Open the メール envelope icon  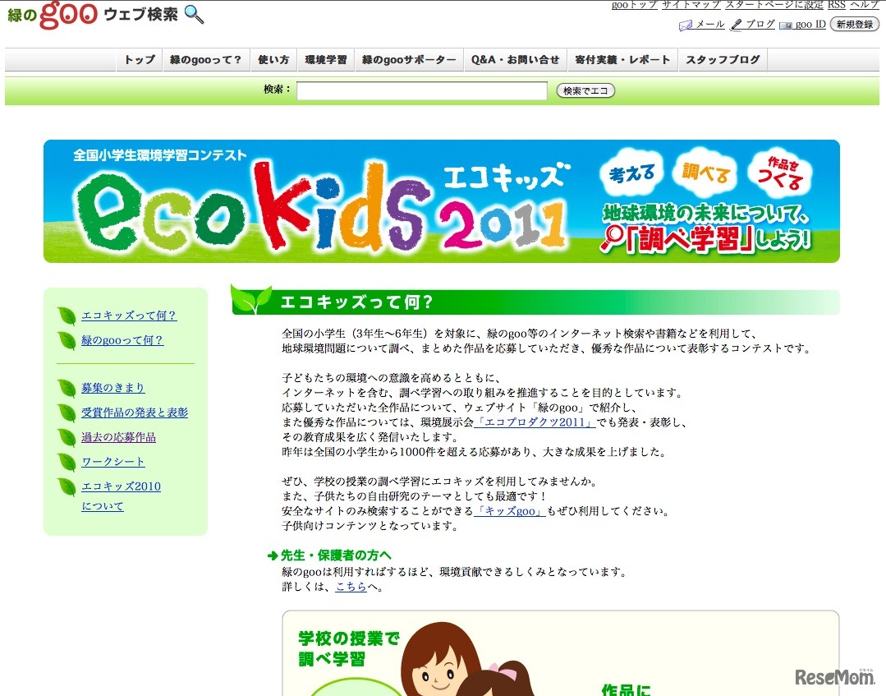point(686,25)
